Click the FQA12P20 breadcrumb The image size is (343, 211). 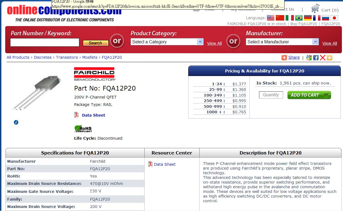tap(112, 57)
